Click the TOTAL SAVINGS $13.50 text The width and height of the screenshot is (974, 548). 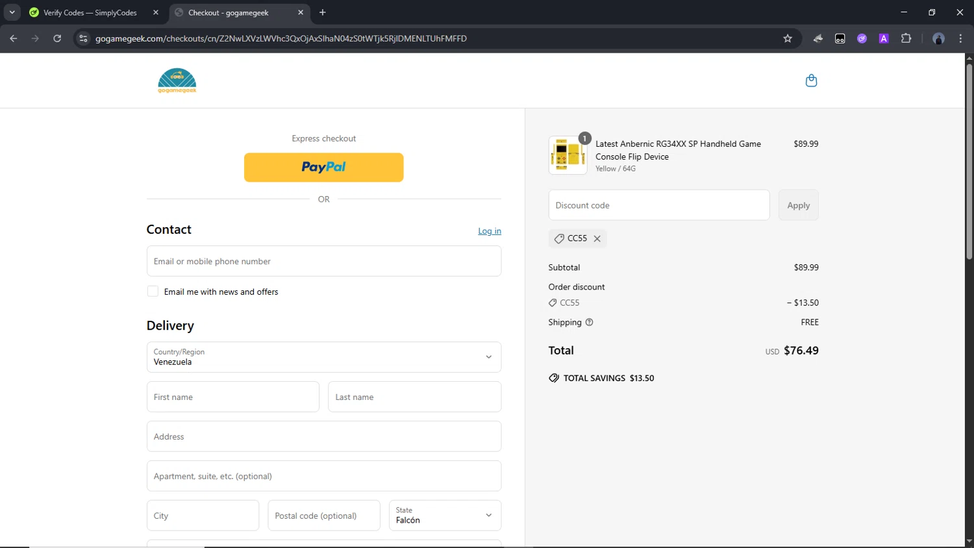(x=608, y=378)
